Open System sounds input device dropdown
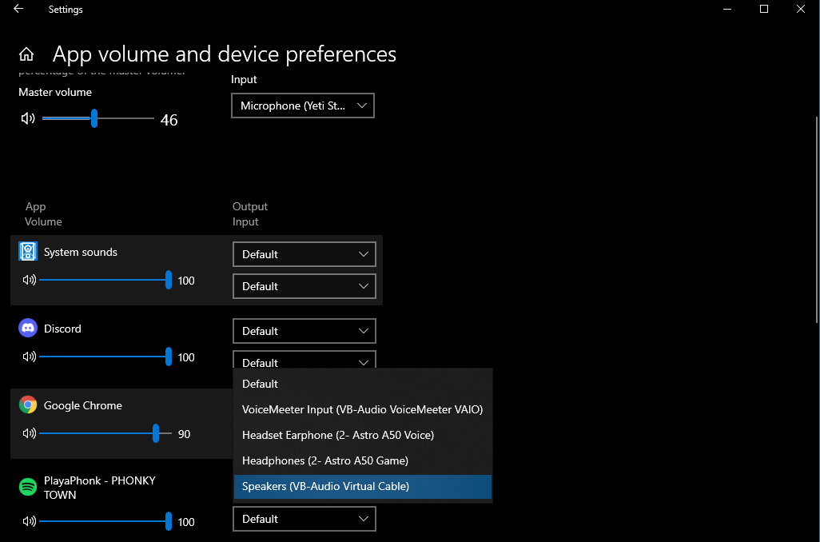This screenshot has height=542, width=820. coord(304,286)
